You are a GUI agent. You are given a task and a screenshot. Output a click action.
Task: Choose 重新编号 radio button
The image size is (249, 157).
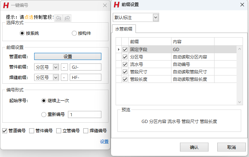[x=44, y=114]
